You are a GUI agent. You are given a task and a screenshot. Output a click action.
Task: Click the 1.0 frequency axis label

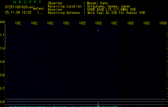coord(2,48)
